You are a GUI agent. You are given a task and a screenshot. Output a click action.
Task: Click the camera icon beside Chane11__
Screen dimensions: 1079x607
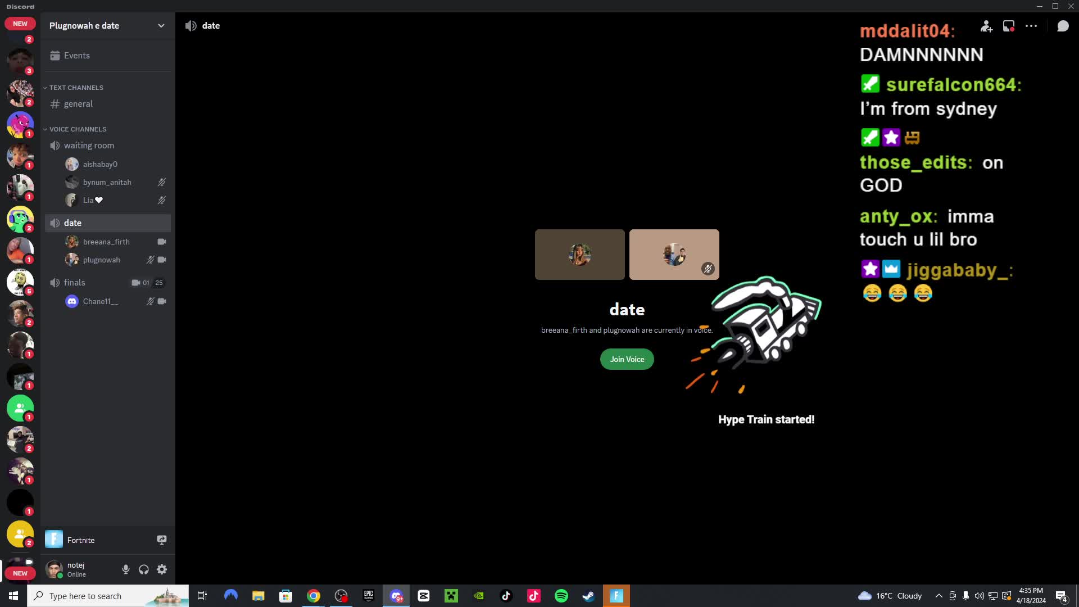162,301
